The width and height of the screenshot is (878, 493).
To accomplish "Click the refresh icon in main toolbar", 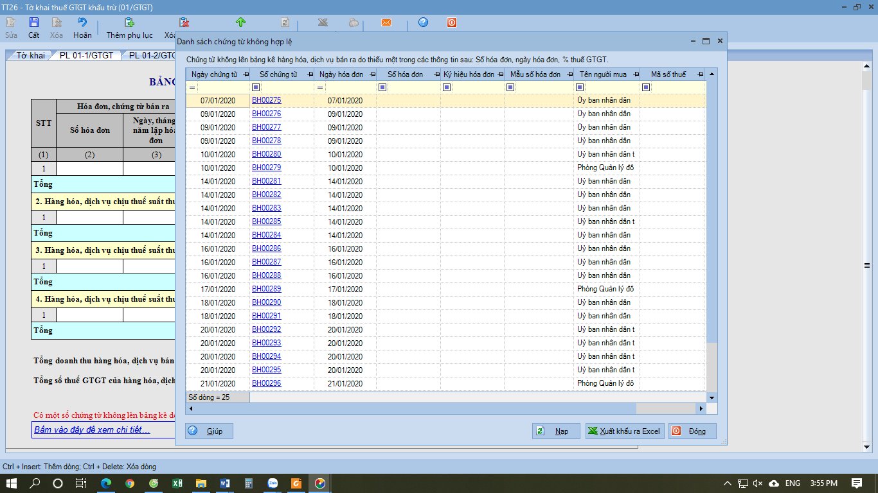I will click(x=285, y=22).
